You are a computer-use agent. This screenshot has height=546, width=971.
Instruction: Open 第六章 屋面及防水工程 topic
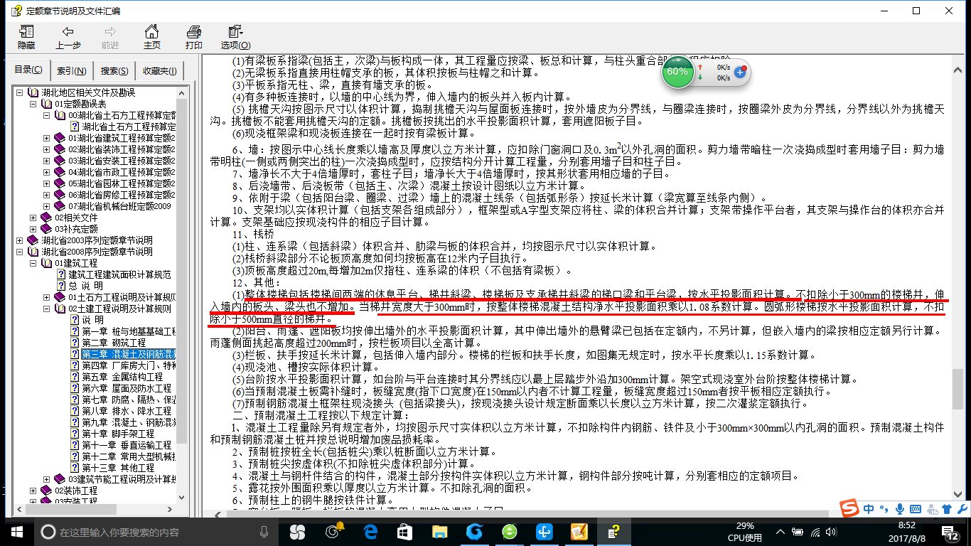coord(127,388)
